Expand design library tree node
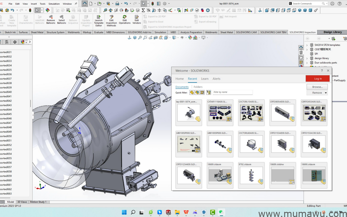The image size is (347, 217). point(307,58)
